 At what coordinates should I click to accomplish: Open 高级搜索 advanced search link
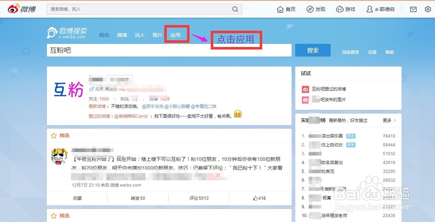tap(350, 52)
